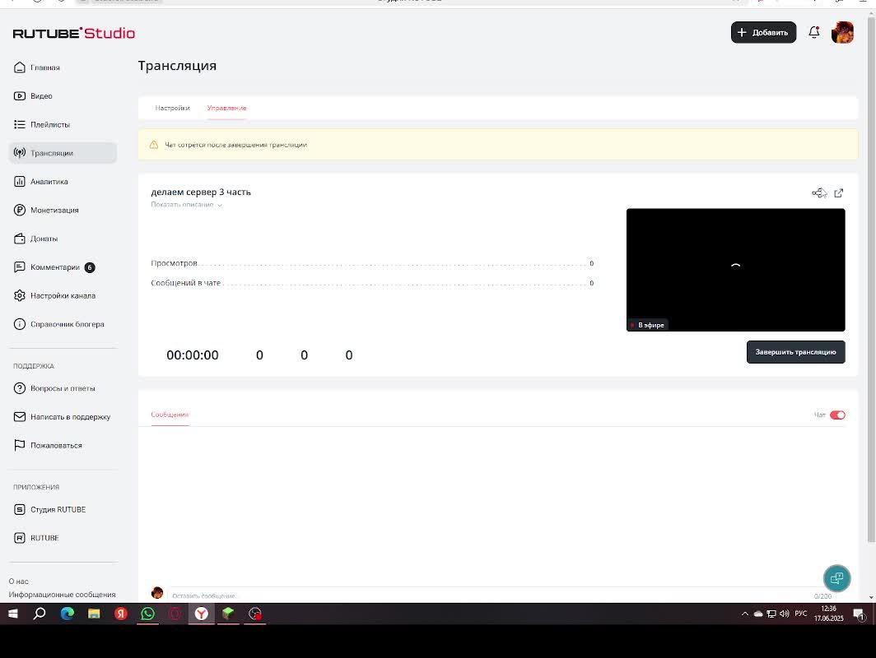Open the support chat bubble

click(x=836, y=577)
